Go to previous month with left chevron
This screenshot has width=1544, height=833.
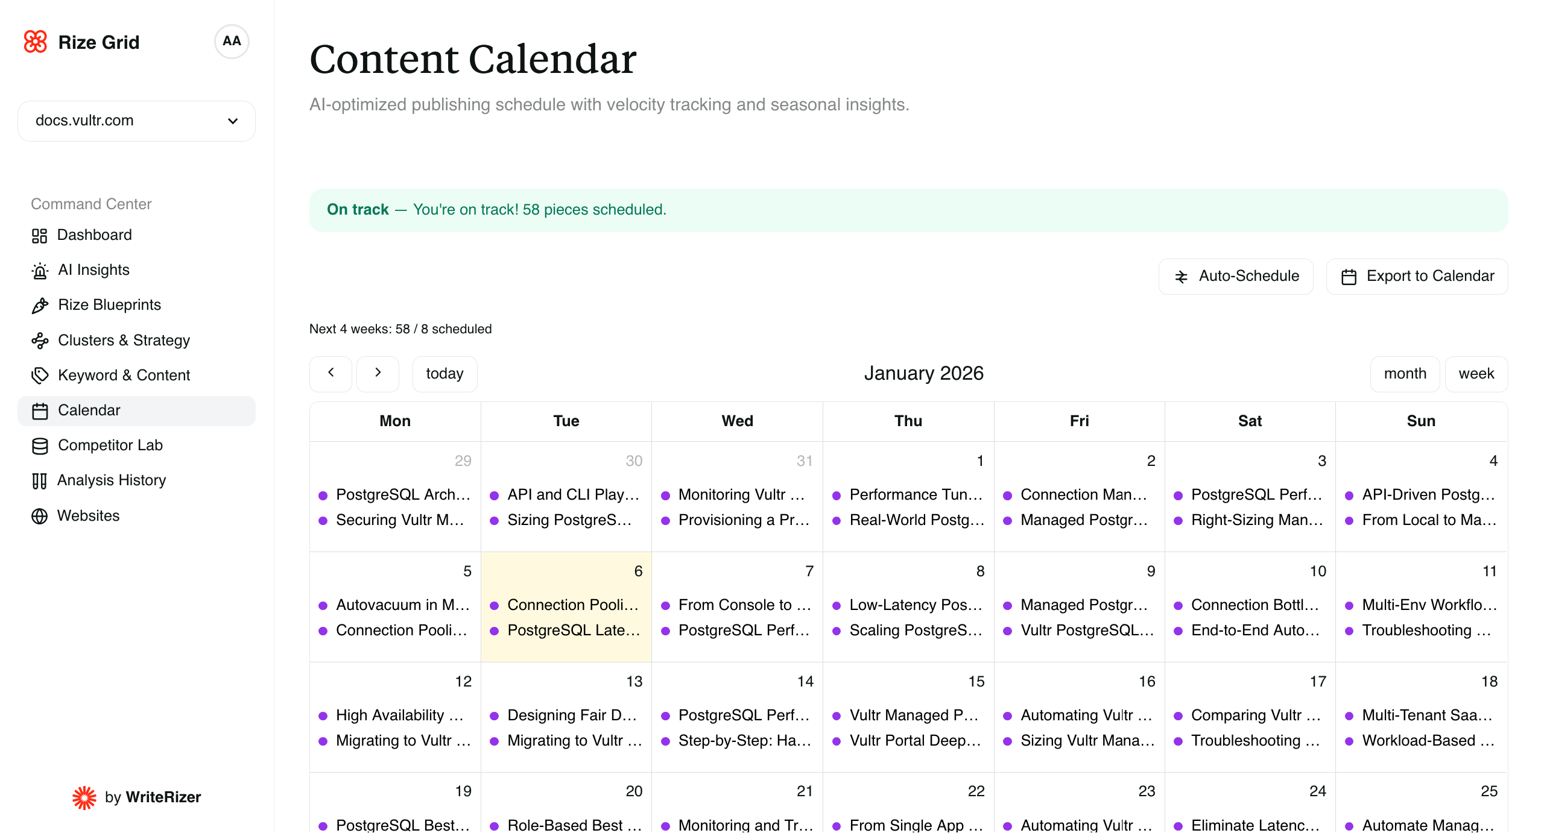click(331, 374)
